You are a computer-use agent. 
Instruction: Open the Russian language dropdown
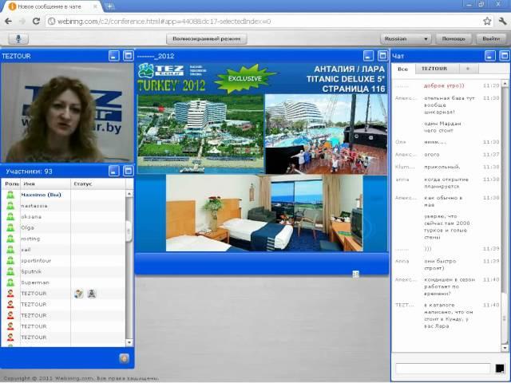406,39
